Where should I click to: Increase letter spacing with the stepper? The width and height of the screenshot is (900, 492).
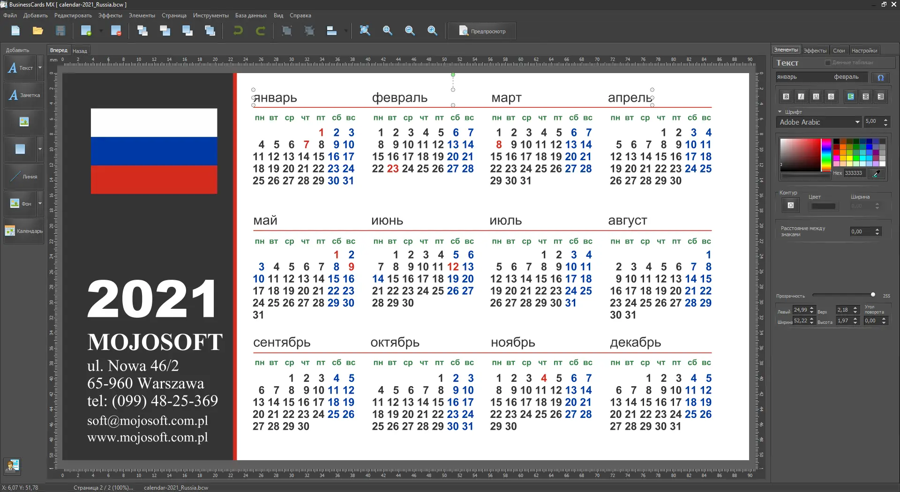[877, 230]
